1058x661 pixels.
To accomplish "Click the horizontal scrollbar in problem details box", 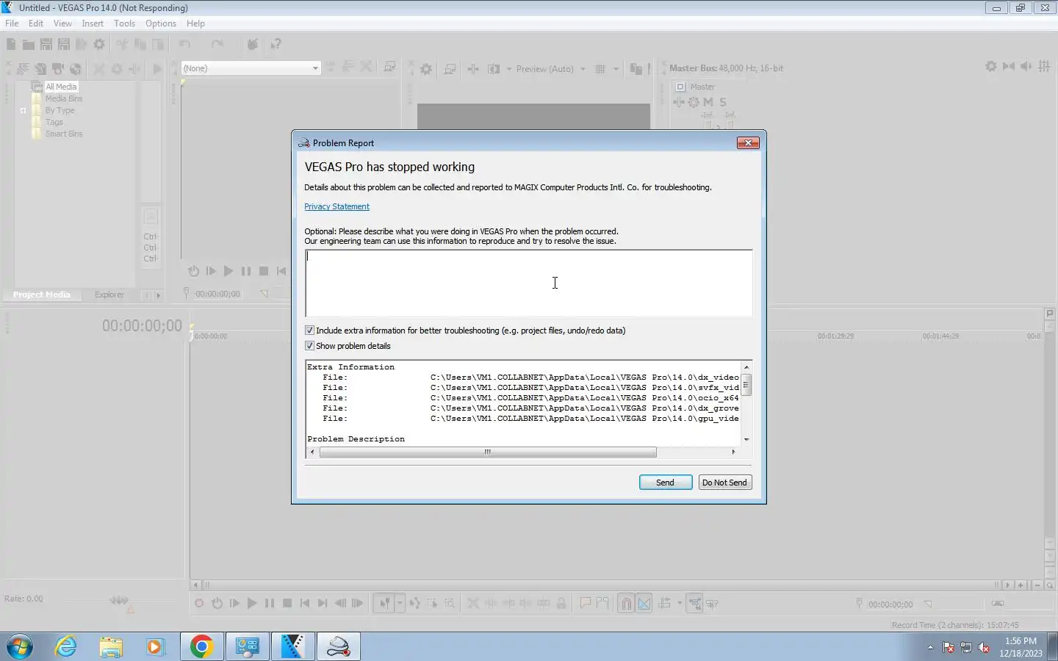I will point(488,452).
